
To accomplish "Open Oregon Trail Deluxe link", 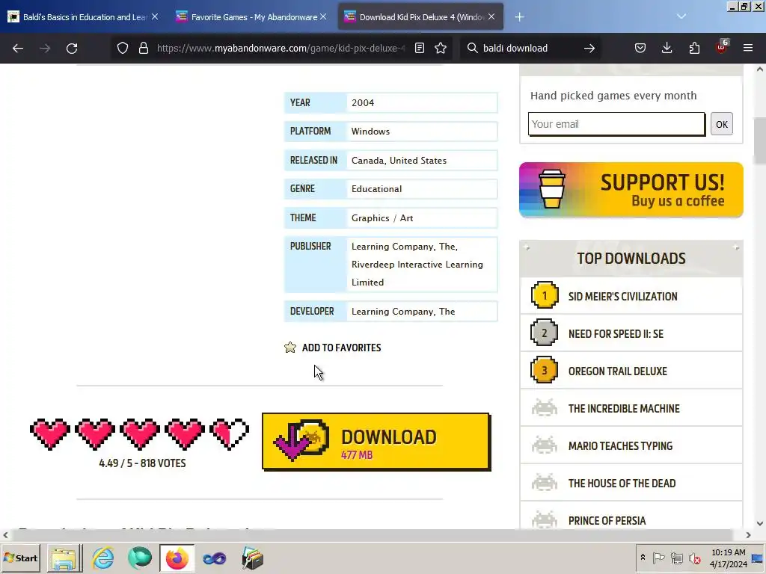I will click(618, 371).
